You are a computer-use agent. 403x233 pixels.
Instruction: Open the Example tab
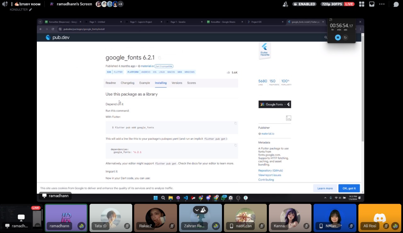coord(145,83)
